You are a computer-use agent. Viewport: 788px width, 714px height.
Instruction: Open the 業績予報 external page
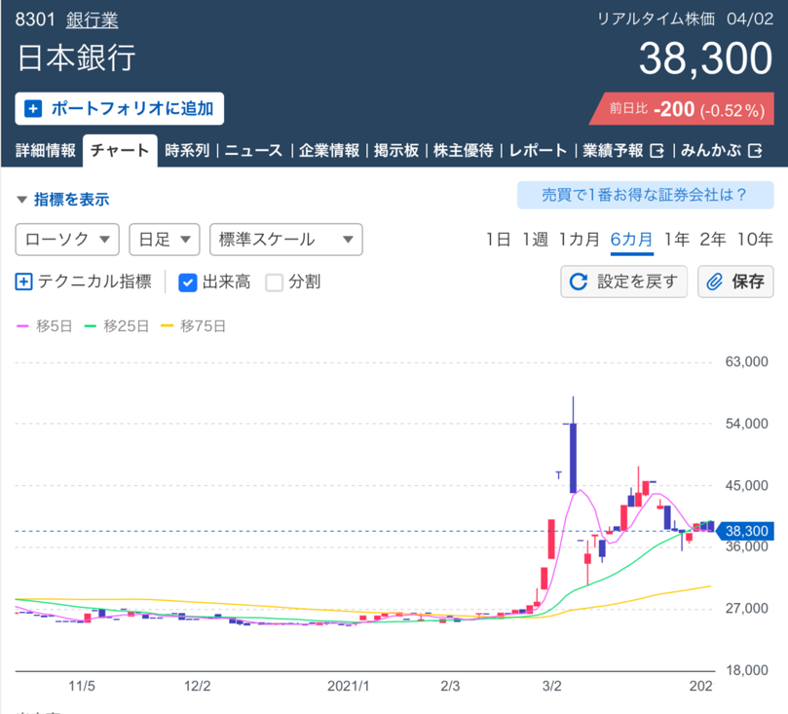pyautogui.click(x=623, y=150)
